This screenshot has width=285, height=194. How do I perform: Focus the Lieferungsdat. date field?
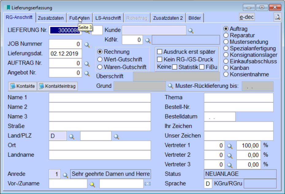click(65, 54)
